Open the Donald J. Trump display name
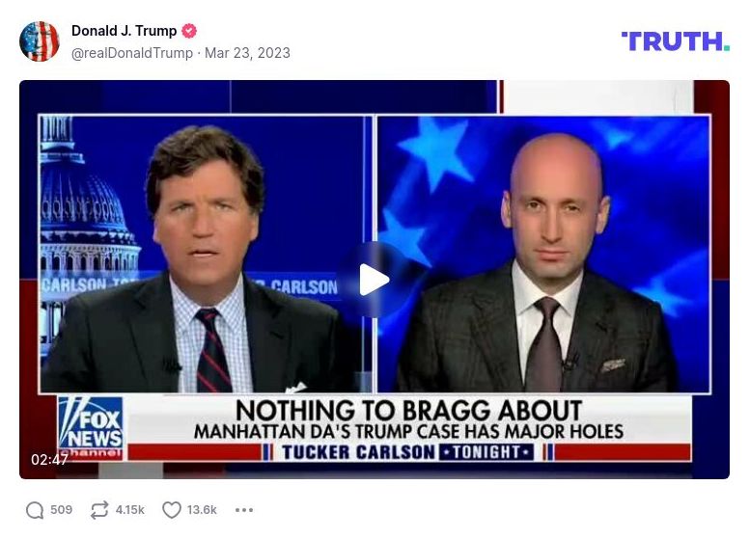The image size is (750, 539). 124,31
